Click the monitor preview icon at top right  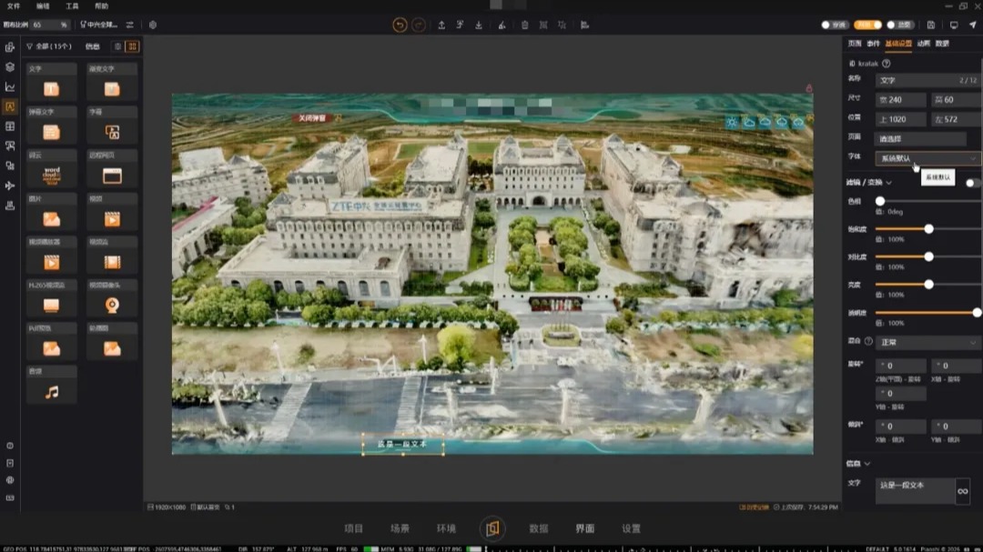click(954, 25)
